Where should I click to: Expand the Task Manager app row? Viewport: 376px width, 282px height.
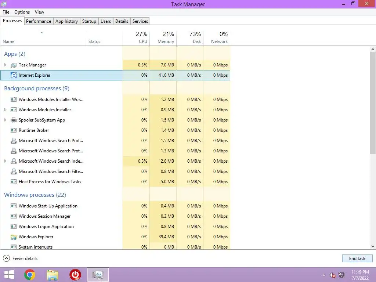(x=5, y=65)
